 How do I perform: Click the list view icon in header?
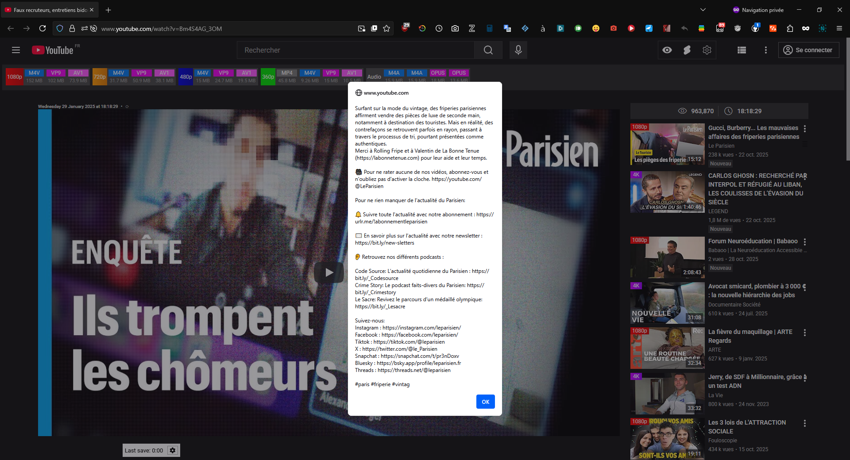pyautogui.click(x=742, y=50)
